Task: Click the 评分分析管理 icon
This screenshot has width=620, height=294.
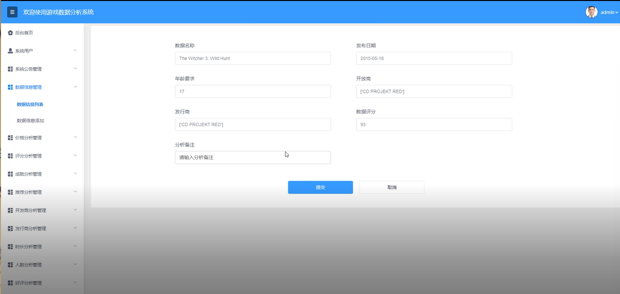Action: pyautogui.click(x=10, y=156)
